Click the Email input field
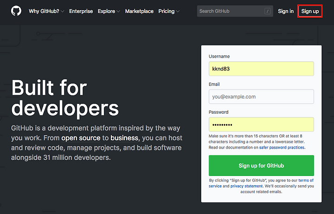334x214 pixels. (x=261, y=97)
